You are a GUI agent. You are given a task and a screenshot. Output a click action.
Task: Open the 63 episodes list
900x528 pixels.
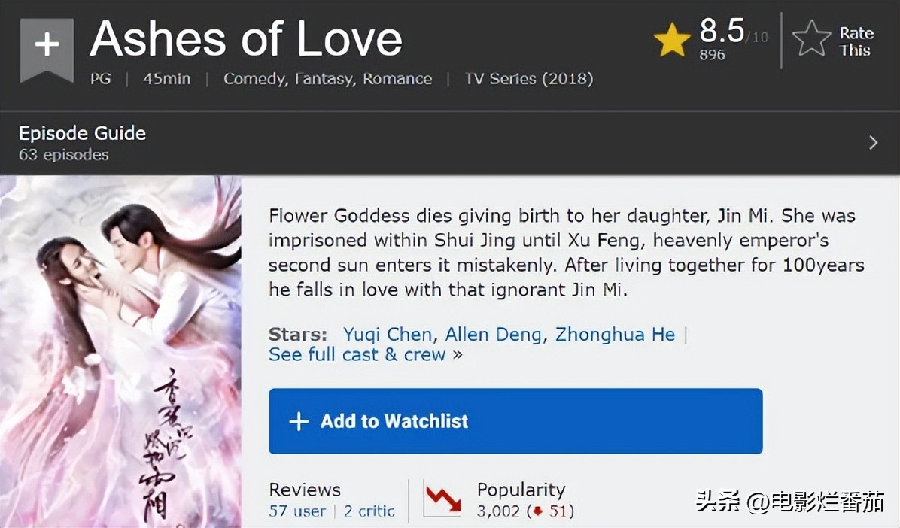tap(63, 155)
